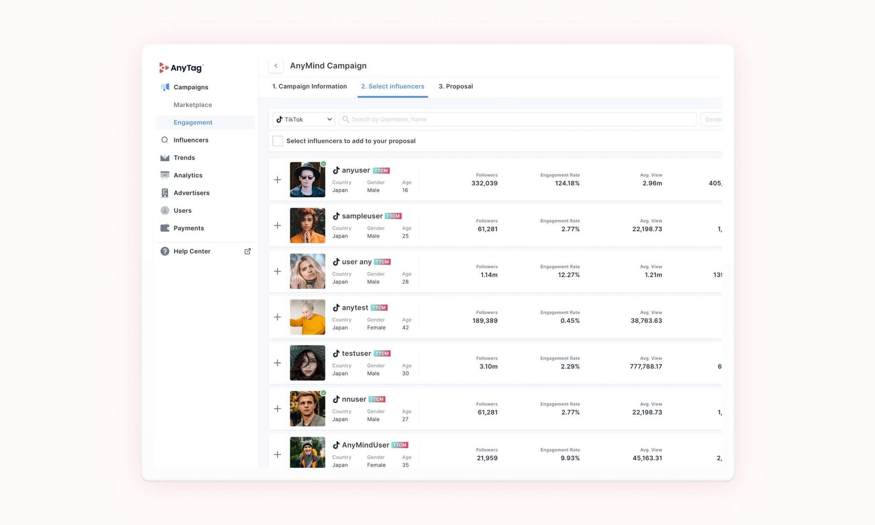Viewport: 875px width, 525px height.
Task: Select Engagement in the sidebar
Action: click(x=193, y=122)
